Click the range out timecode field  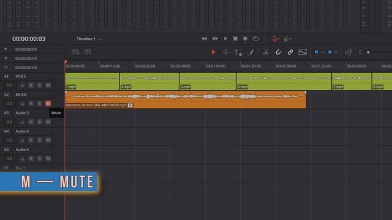click(x=26, y=59)
